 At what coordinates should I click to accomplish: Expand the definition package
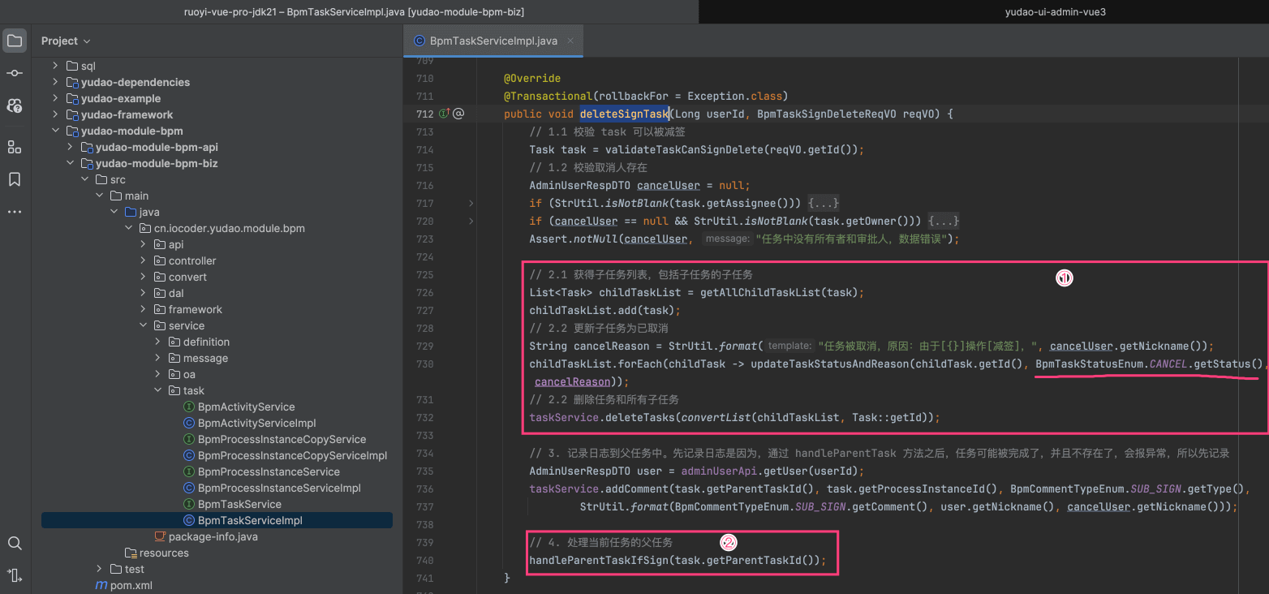pyautogui.click(x=158, y=342)
